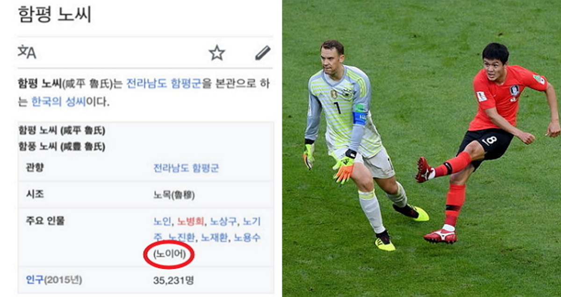Click the circled (노이어) text
Screen dimensions: 561x297
tap(169, 255)
